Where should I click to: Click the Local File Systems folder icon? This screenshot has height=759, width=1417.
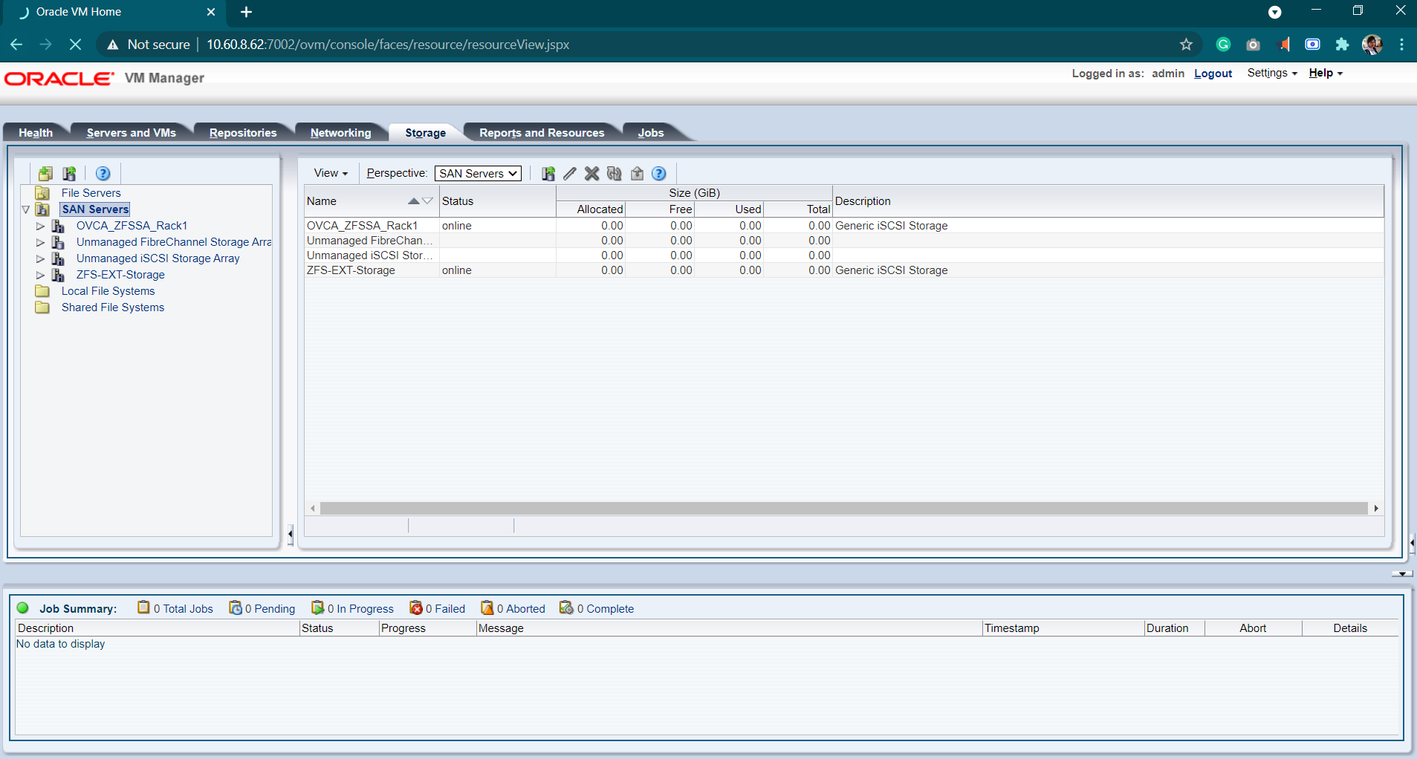pos(42,291)
